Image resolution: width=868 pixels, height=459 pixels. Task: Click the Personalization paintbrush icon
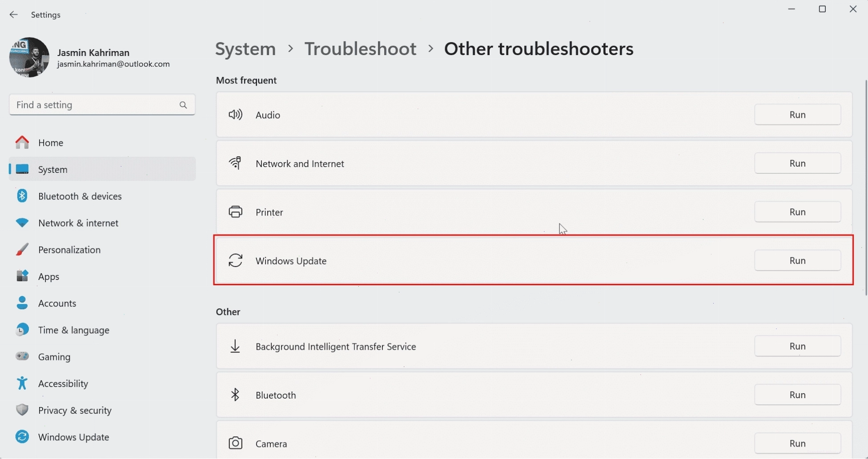(x=22, y=250)
